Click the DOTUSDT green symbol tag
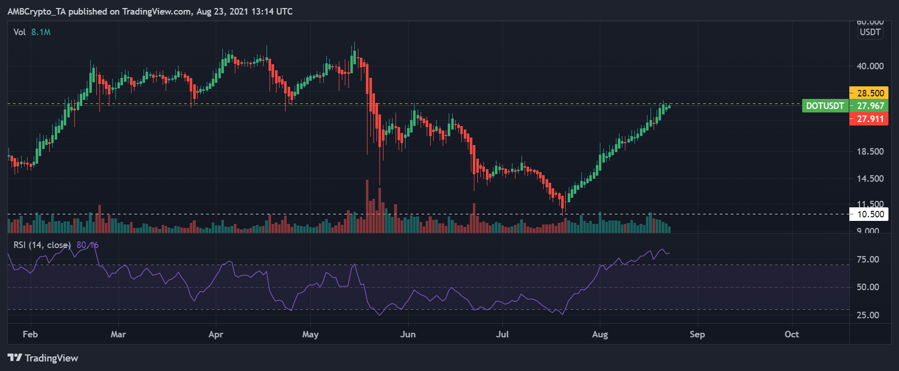 pyautogui.click(x=825, y=106)
